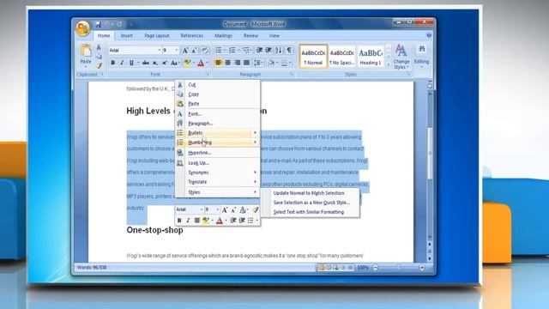Viewport: 549px width, 309px height.
Task: Click the Cut scissors icon in Clipboard group
Action: (100, 47)
